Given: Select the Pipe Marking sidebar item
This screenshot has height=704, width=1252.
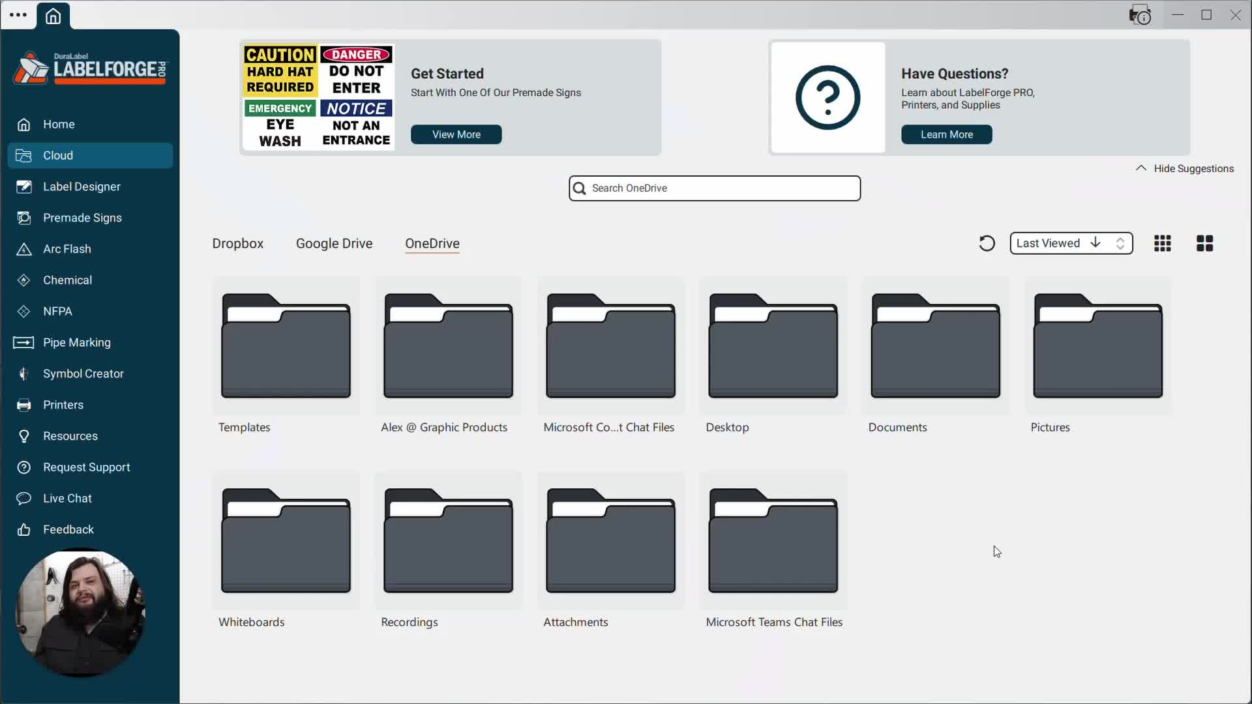Looking at the screenshot, I should click(90, 343).
